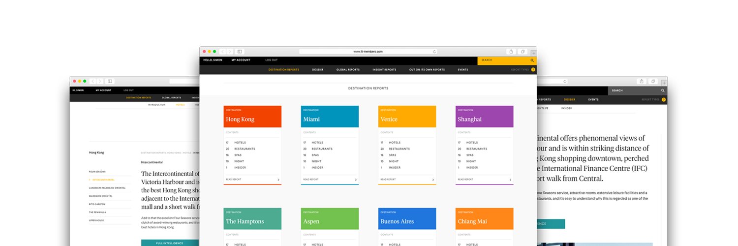This screenshot has height=246, width=738.
Task: Open Insider sub-tab in right window
Action: (567, 108)
